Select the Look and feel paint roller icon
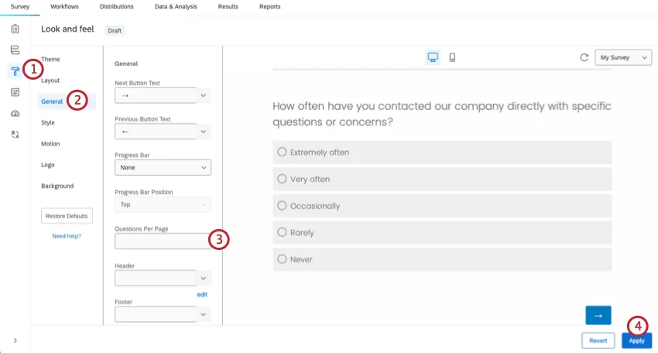The height and width of the screenshot is (353, 658). 15,70
